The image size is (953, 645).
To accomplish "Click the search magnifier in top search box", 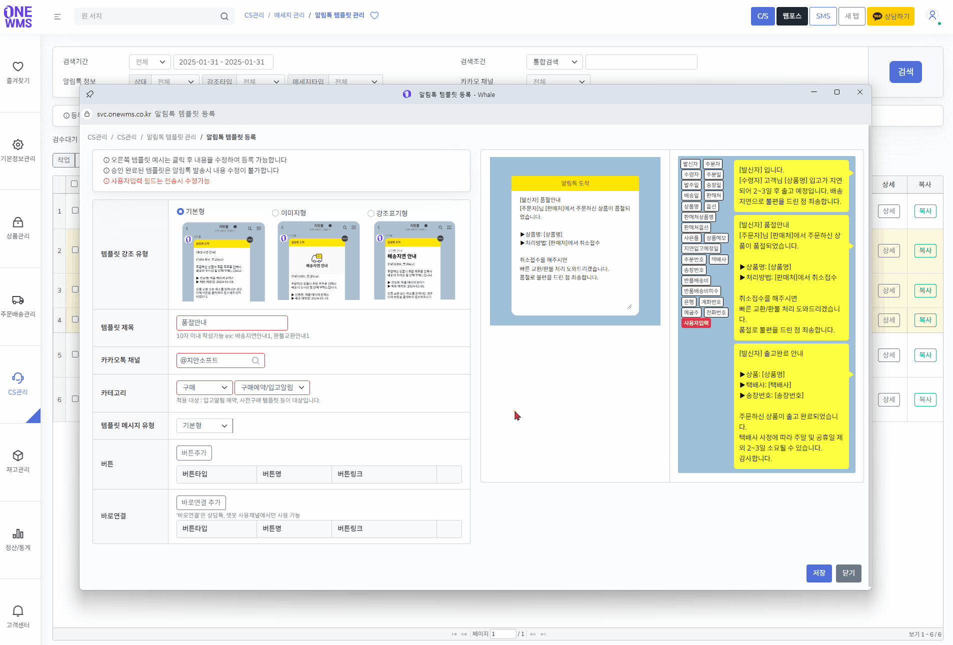I will click(x=224, y=16).
